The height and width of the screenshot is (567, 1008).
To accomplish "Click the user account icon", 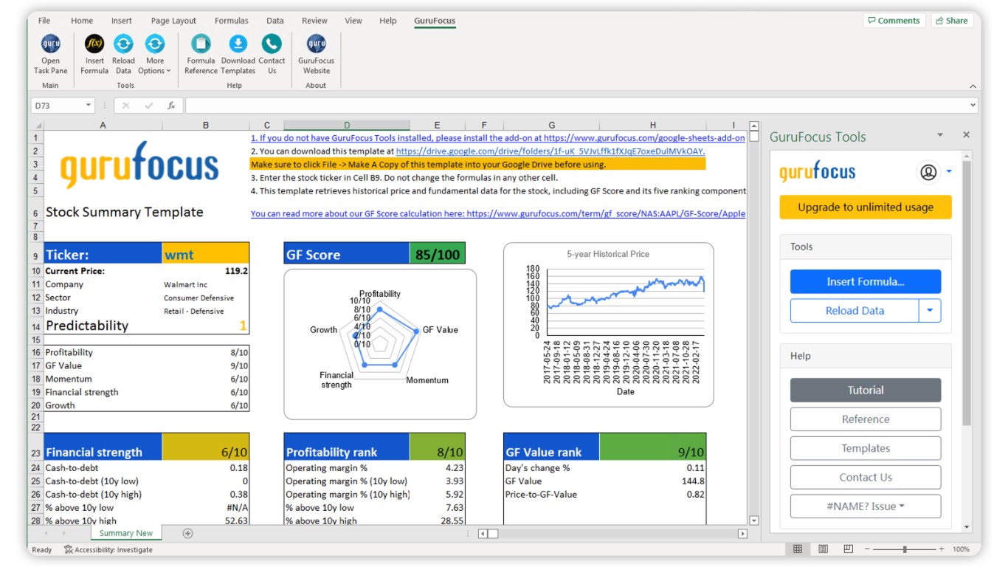I will [x=928, y=172].
